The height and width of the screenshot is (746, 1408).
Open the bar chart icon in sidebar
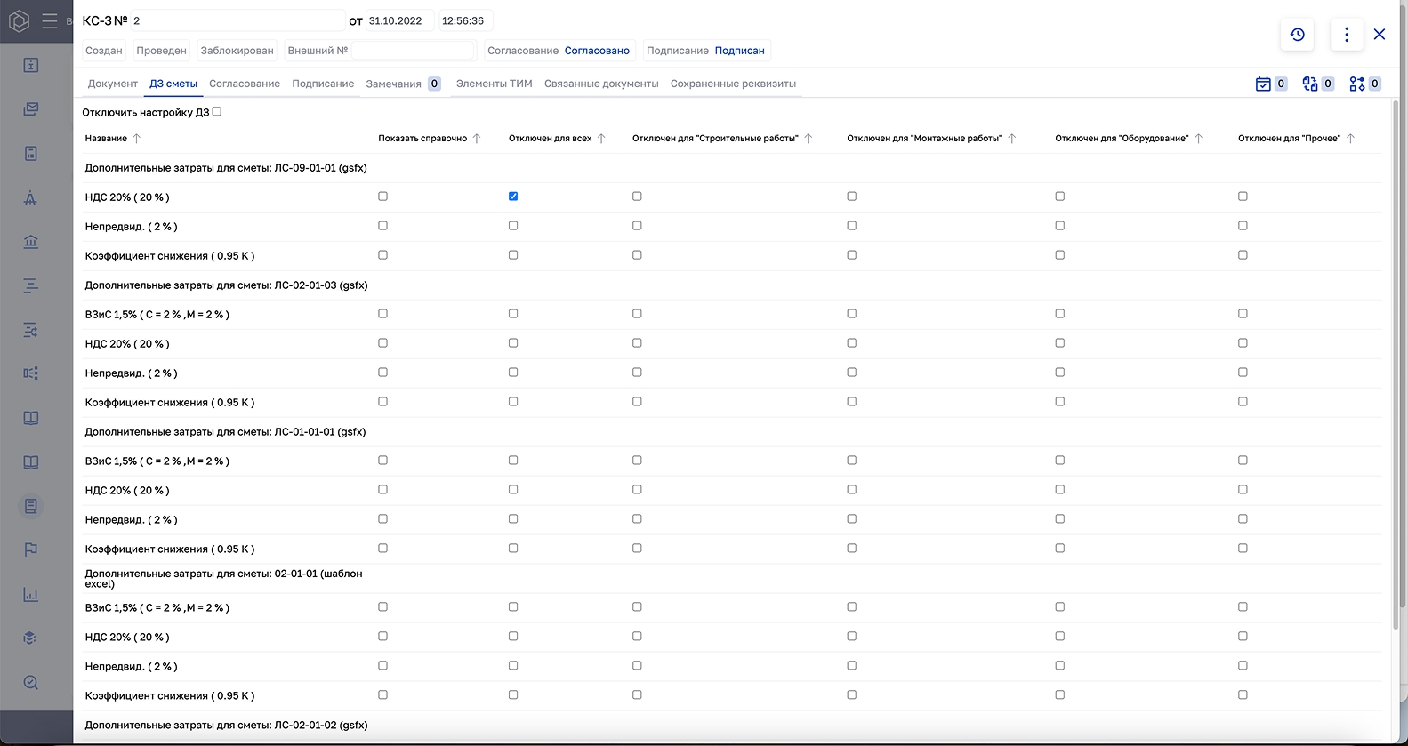[x=31, y=594]
